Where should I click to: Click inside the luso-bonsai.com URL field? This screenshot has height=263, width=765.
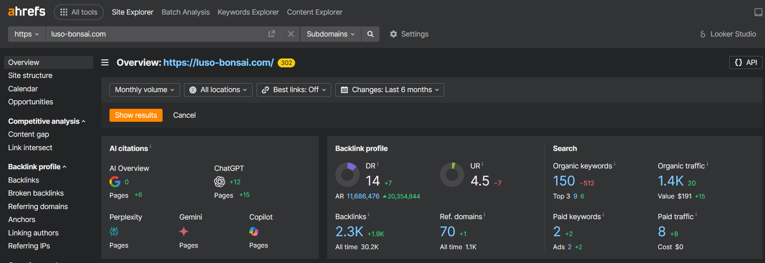[x=154, y=34]
